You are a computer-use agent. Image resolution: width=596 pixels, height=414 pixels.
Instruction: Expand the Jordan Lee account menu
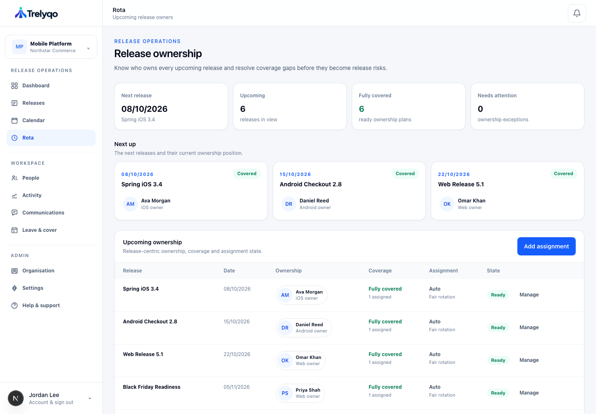(x=51, y=398)
